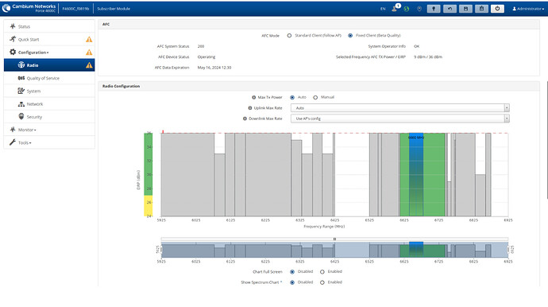The width and height of the screenshot is (548, 307).
Task: Expand the Administrator user menu
Action: coord(528,9)
